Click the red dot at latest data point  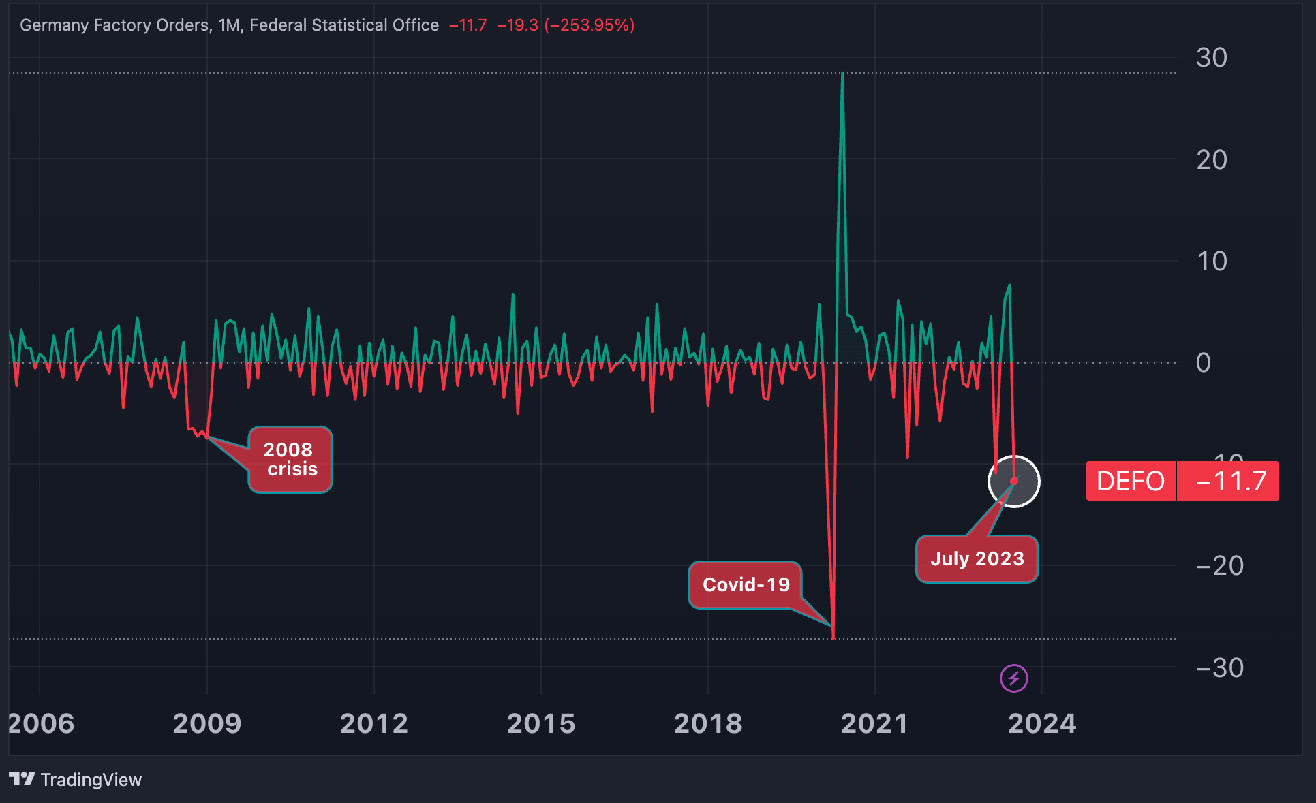point(1014,481)
